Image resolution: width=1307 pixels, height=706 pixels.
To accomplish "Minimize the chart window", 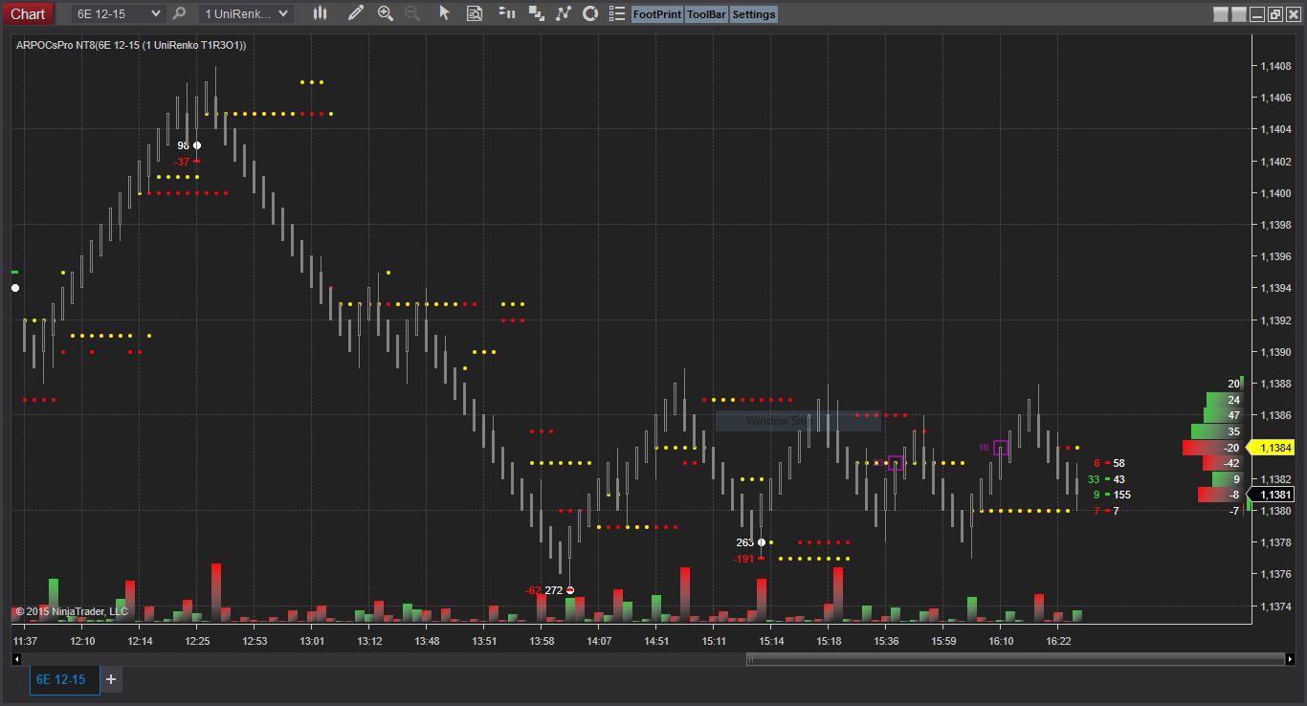I will tap(1258, 14).
